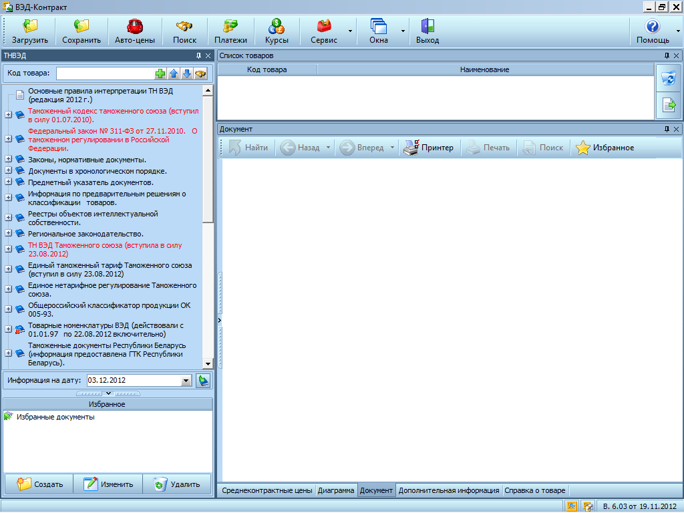Image resolution: width=684 pixels, height=513 pixels.
Task: Open the Окна dropdown arrow
Action: coord(403,31)
